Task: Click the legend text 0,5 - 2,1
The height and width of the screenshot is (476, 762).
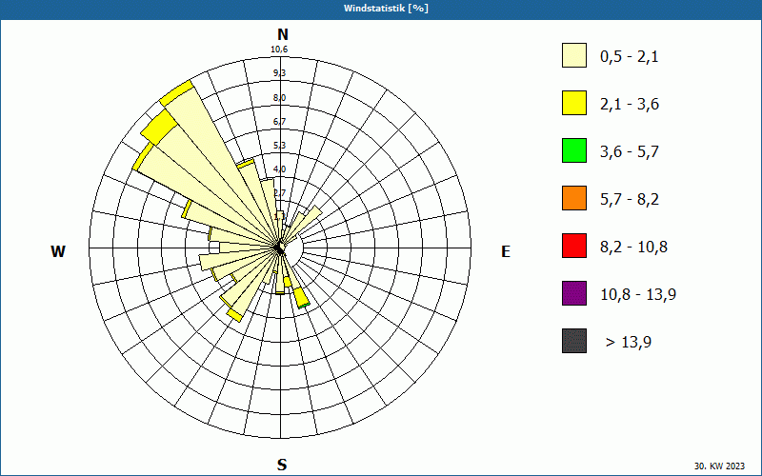Action: tap(630, 57)
